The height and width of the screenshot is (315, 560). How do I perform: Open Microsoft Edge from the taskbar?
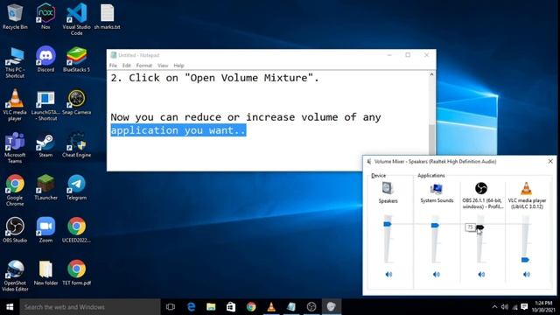(191, 307)
